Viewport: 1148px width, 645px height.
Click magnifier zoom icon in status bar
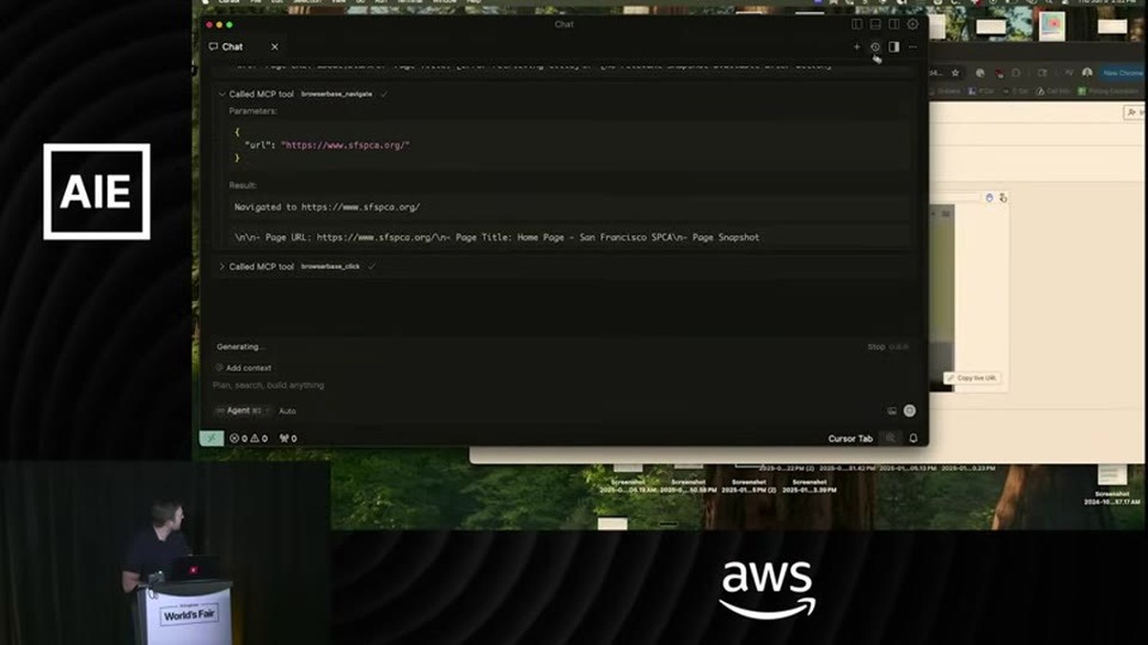tap(891, 439)
